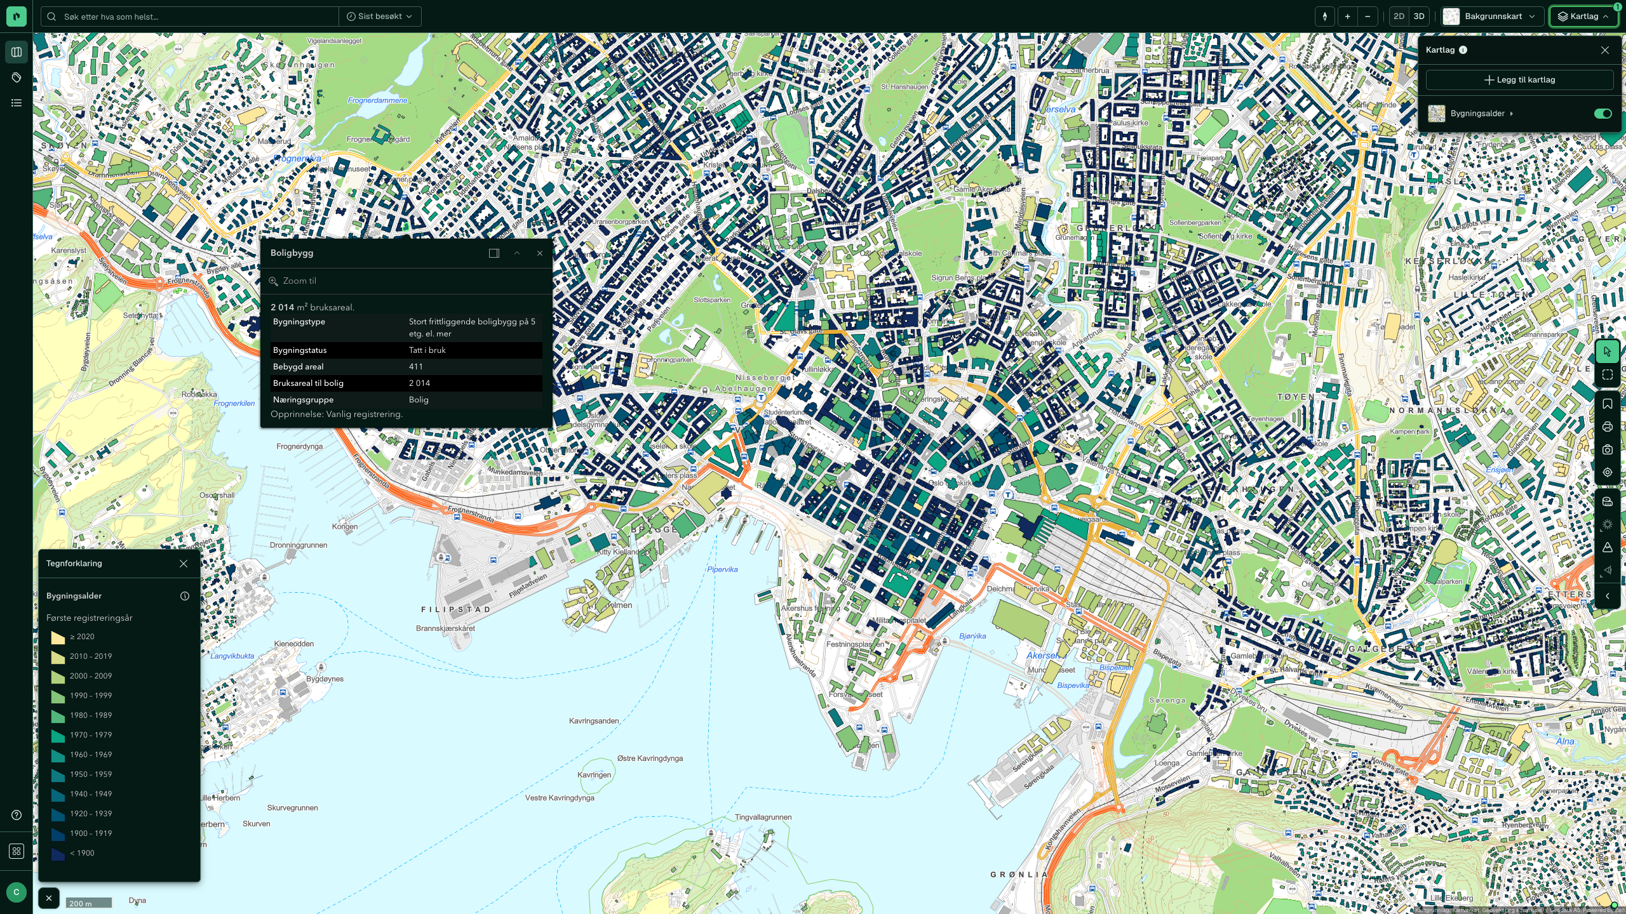
Task: Collapse the Boligbygg popup with the chevron
Action: pos(517,253)
